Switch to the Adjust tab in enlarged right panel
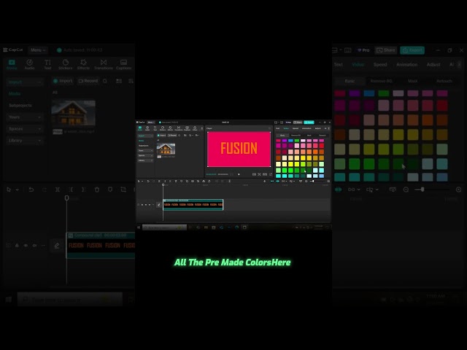Viewport: 467px width, 350px height. tap(433, 65)
